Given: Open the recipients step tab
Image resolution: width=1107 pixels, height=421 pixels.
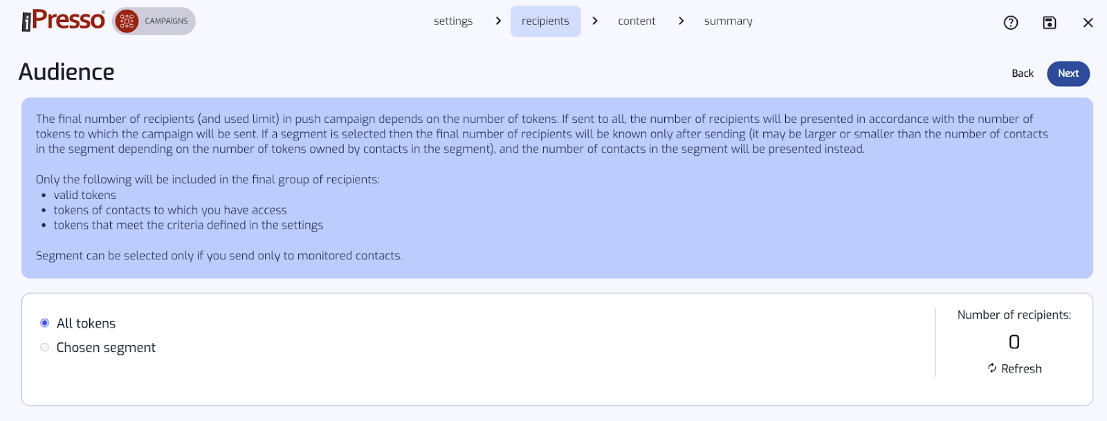Looking at the screenshot, I should (545, 21).
